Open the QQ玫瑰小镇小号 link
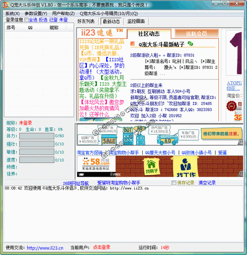Viewport: 247px width, 255px height. click(x=197, y=153)
